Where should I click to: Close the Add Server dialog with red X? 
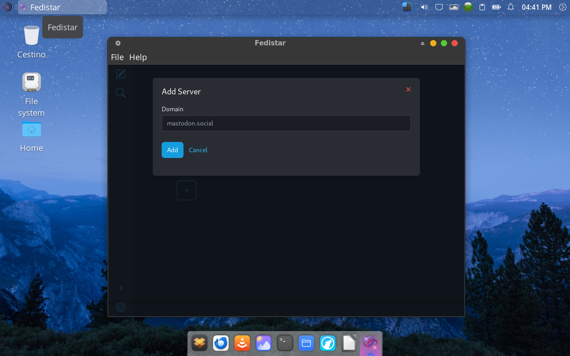tap(408, 89)
